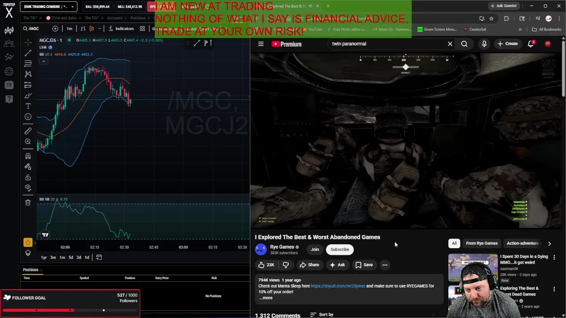Click the TV TradingView sidebar icon
This screenshot has height=318, width=566.
tap(9, 85)
